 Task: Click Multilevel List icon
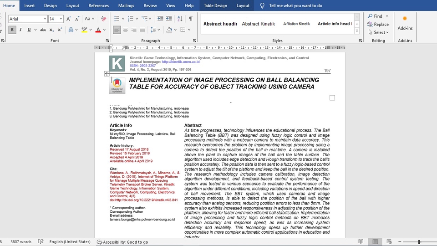(144, 19)
